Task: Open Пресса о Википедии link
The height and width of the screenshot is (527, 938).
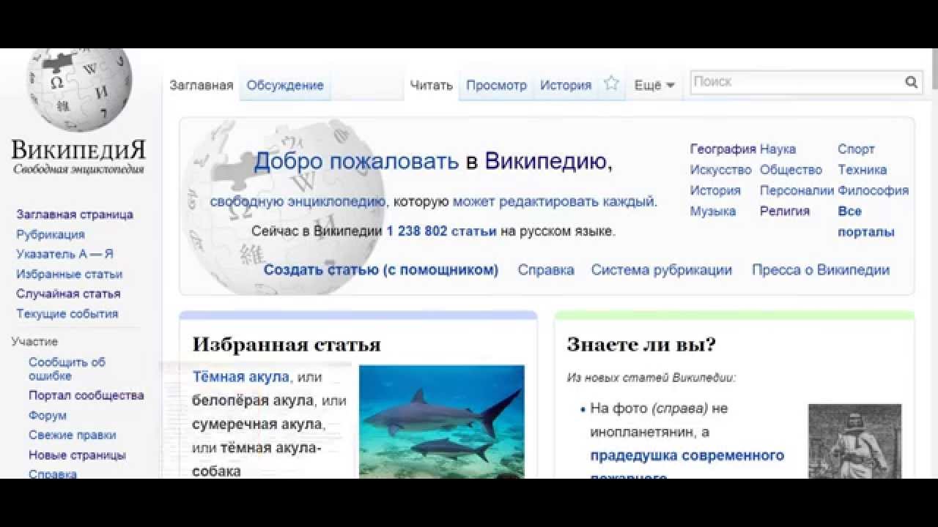Action: 821,269
